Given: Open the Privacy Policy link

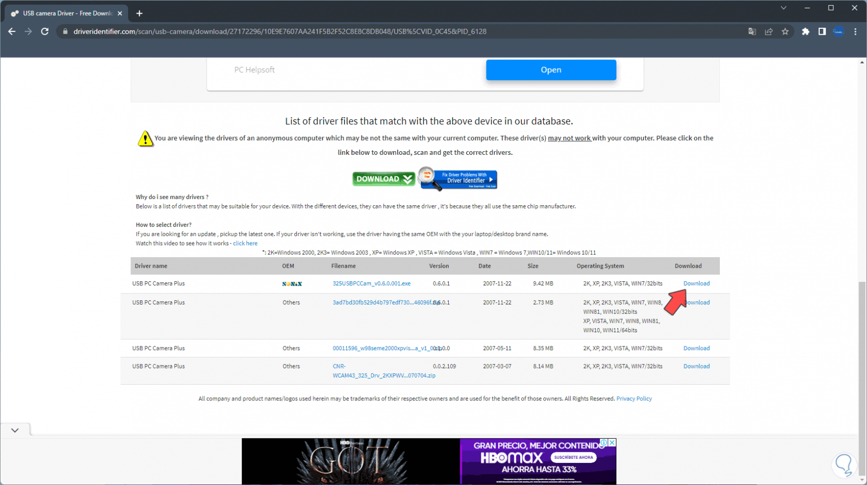Looking at the screenshot, I should (634, 399).
